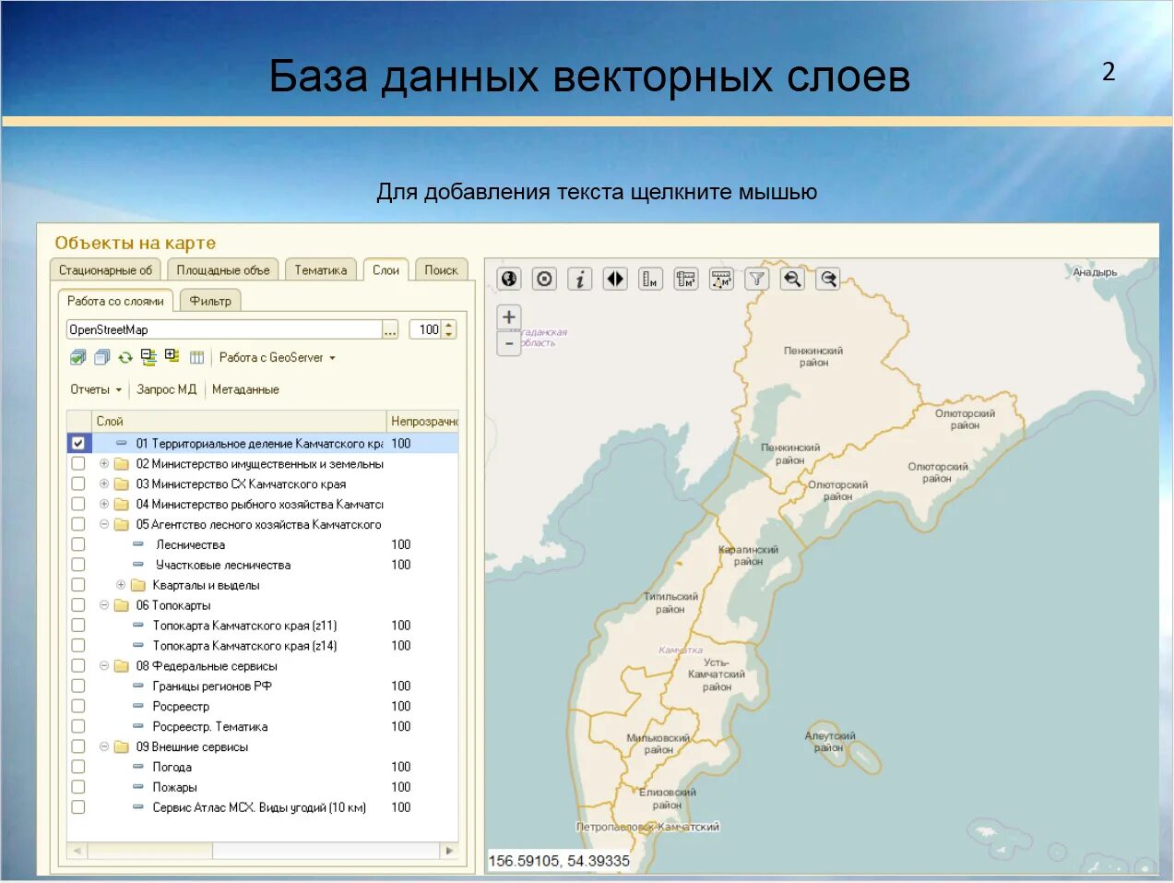Collapse the 06 Топокарты folder
Viewport: 1174px width, 883px height.
tap(104, 605)
